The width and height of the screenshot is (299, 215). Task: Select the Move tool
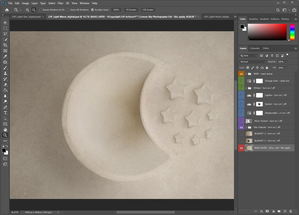5,22
